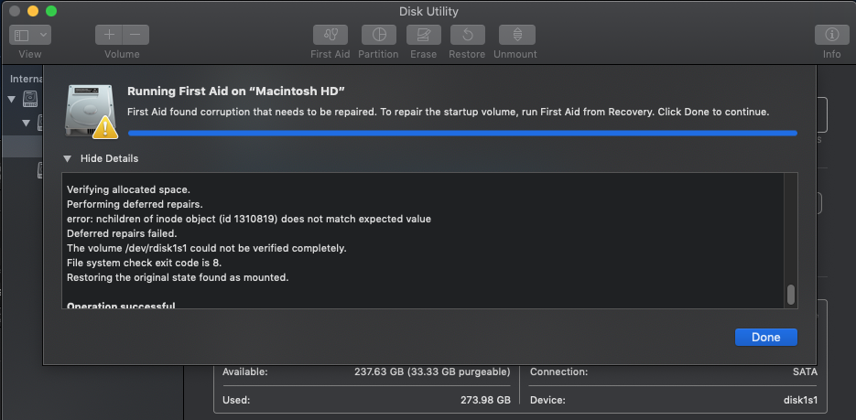The height and width of the screenshot is (420, 856).
Task: Click the green zoom window button
Action: (50, 11)
